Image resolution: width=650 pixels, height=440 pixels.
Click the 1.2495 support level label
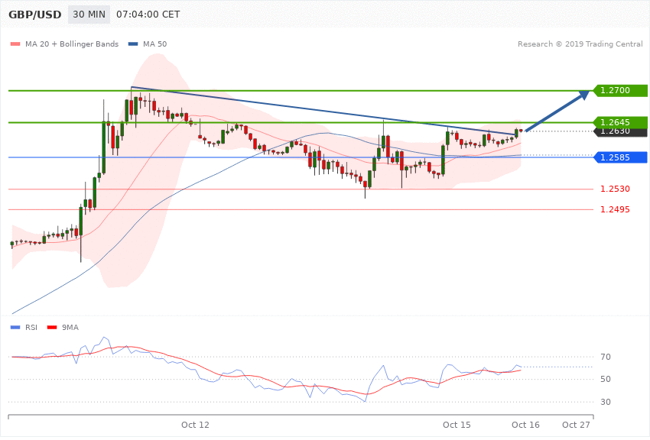tap(615, 209)
